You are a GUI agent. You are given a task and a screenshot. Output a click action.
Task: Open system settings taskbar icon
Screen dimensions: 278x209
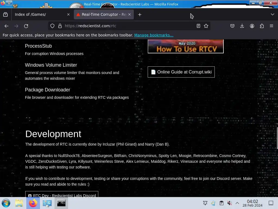pos(47,203)
